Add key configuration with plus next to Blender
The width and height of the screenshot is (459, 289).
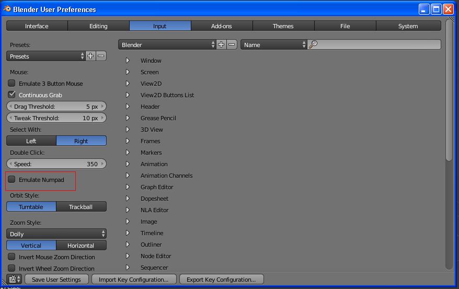coord(221,45)
